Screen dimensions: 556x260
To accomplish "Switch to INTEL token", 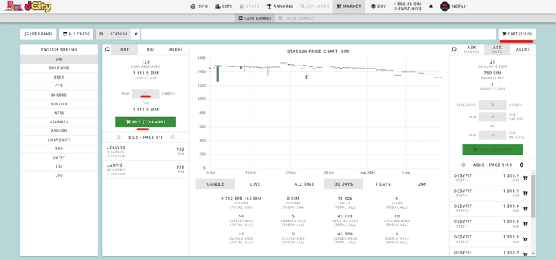I will point(59,113).
